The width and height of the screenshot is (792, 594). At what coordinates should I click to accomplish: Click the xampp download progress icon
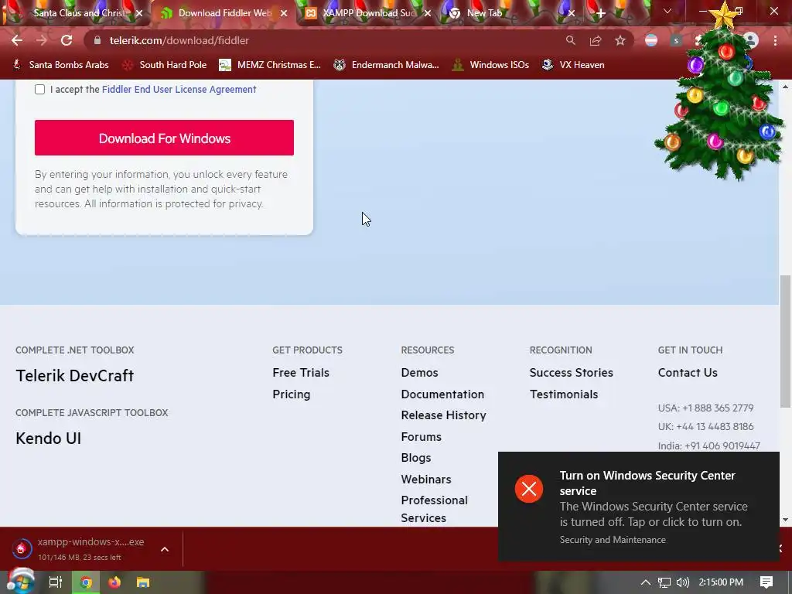21,549
